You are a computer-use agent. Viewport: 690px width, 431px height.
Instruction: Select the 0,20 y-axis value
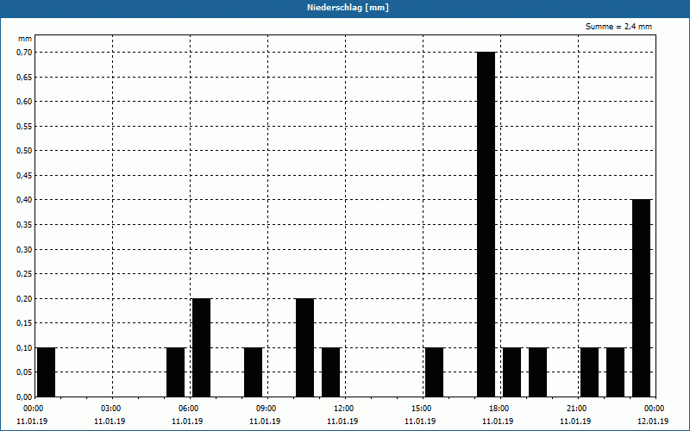click(x=25, y=298)
